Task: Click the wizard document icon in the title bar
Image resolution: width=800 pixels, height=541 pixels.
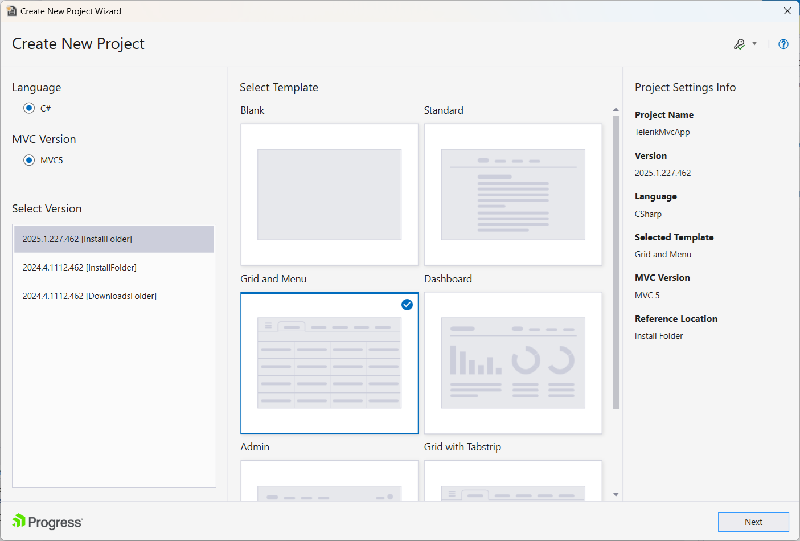Action: 11,10
